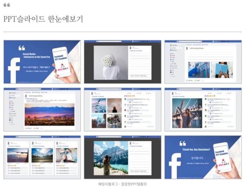Open the city skyline sunset slide thumbnail

tap(42, 110)
